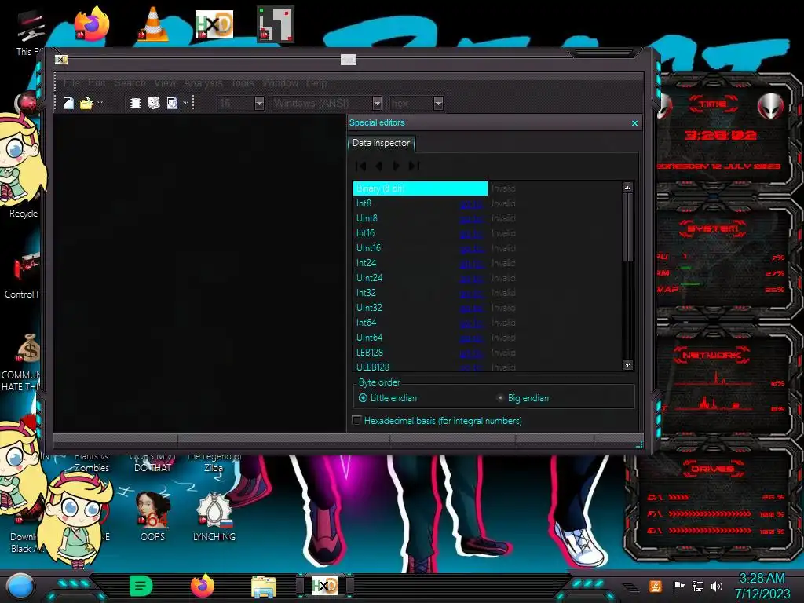Click the Open main memory chip icon
The height and width of the screenshot is (603, 804).
click(135, 103)
